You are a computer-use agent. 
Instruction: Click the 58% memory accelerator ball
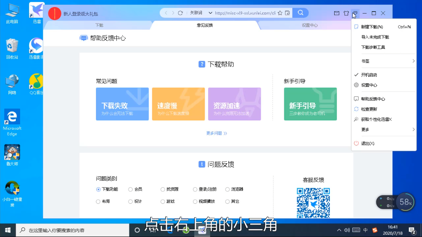(405, 202)
